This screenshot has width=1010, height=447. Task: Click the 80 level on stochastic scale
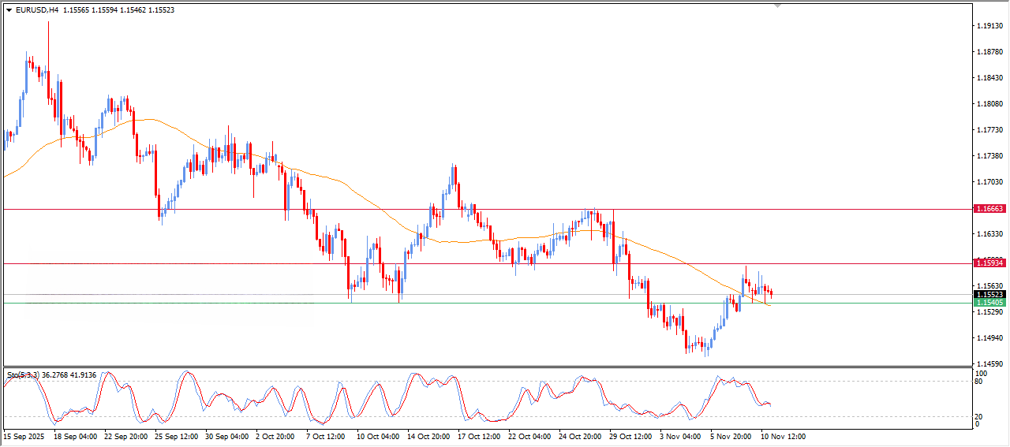[981, 382]
